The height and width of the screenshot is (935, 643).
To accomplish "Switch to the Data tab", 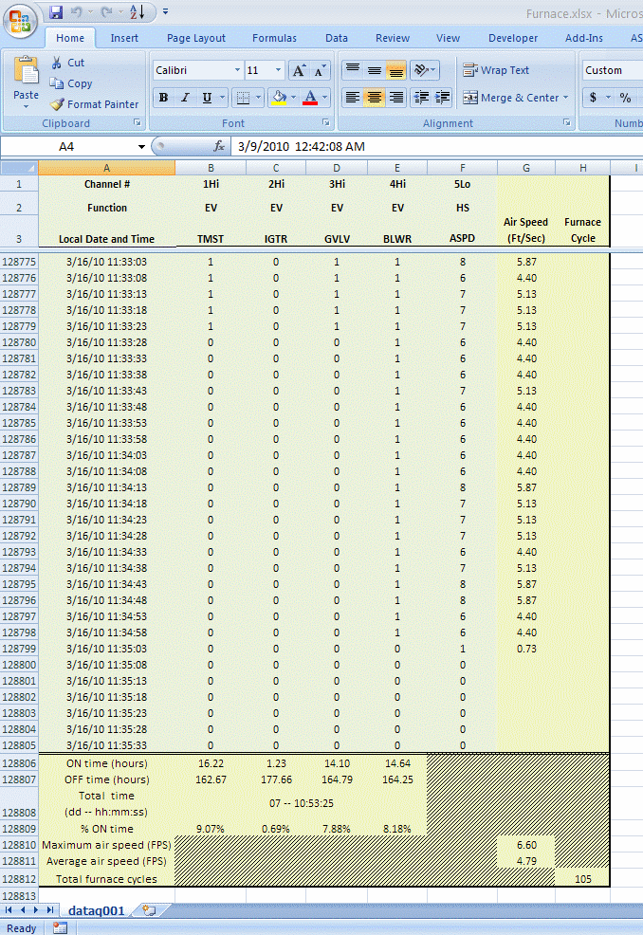I will point(337,38).
